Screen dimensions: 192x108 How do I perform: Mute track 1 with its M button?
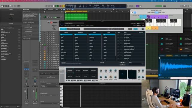point(48,17)
